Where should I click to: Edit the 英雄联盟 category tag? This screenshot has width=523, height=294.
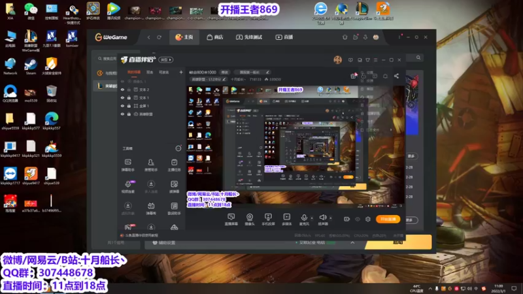pos(208,79)
